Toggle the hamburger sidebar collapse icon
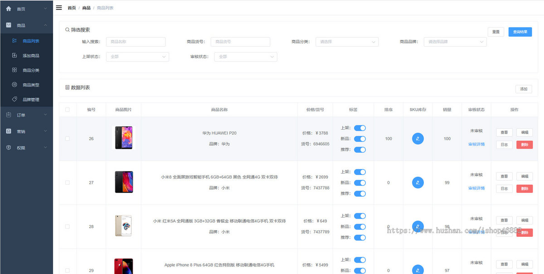The height and width of the screenshot is (274, 544). [59, 8]
